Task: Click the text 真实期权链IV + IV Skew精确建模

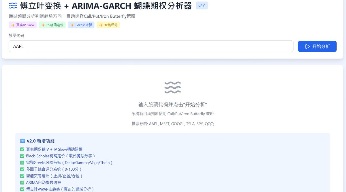Action: coord(54,149)
